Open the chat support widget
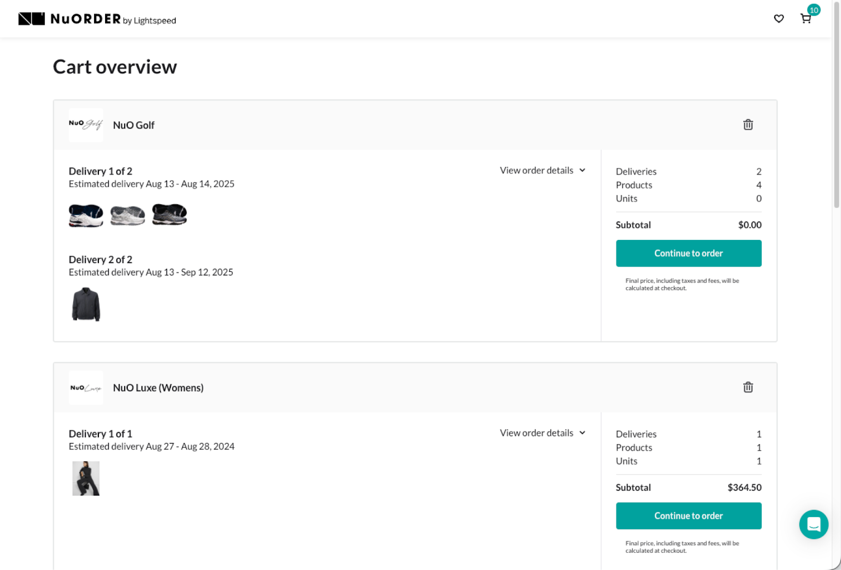 point(814,524)
